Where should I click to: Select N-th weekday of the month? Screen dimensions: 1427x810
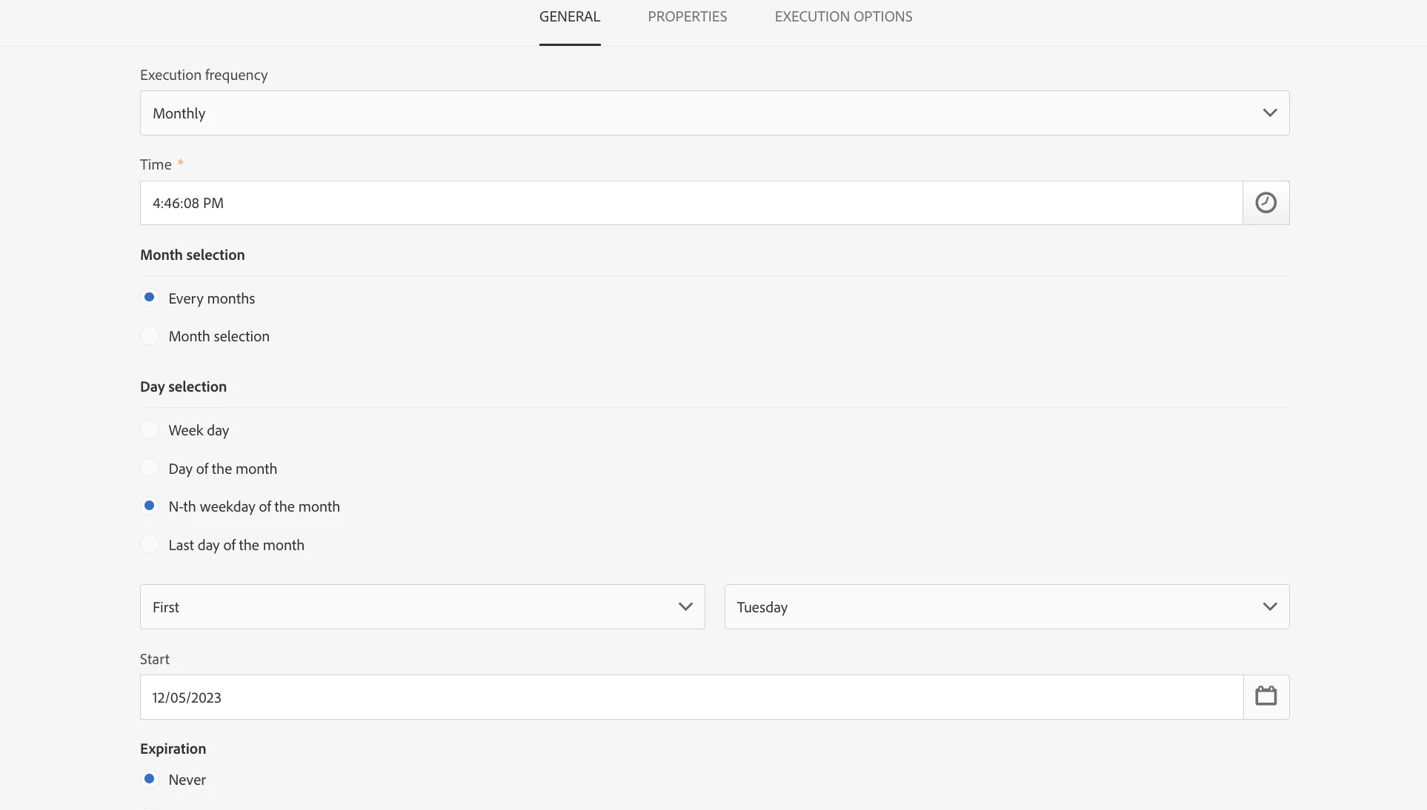pos(150,506)
